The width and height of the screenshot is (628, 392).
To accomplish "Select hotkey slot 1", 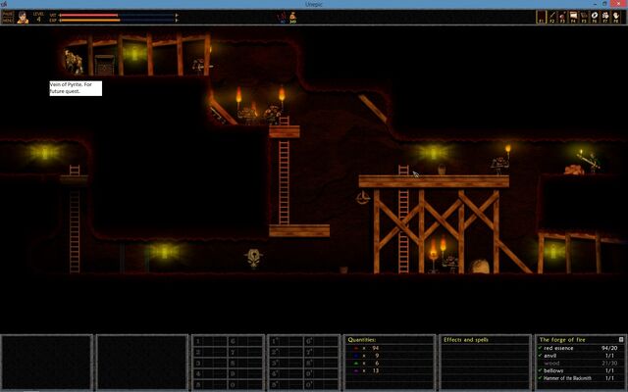I will tap(210, 341).
